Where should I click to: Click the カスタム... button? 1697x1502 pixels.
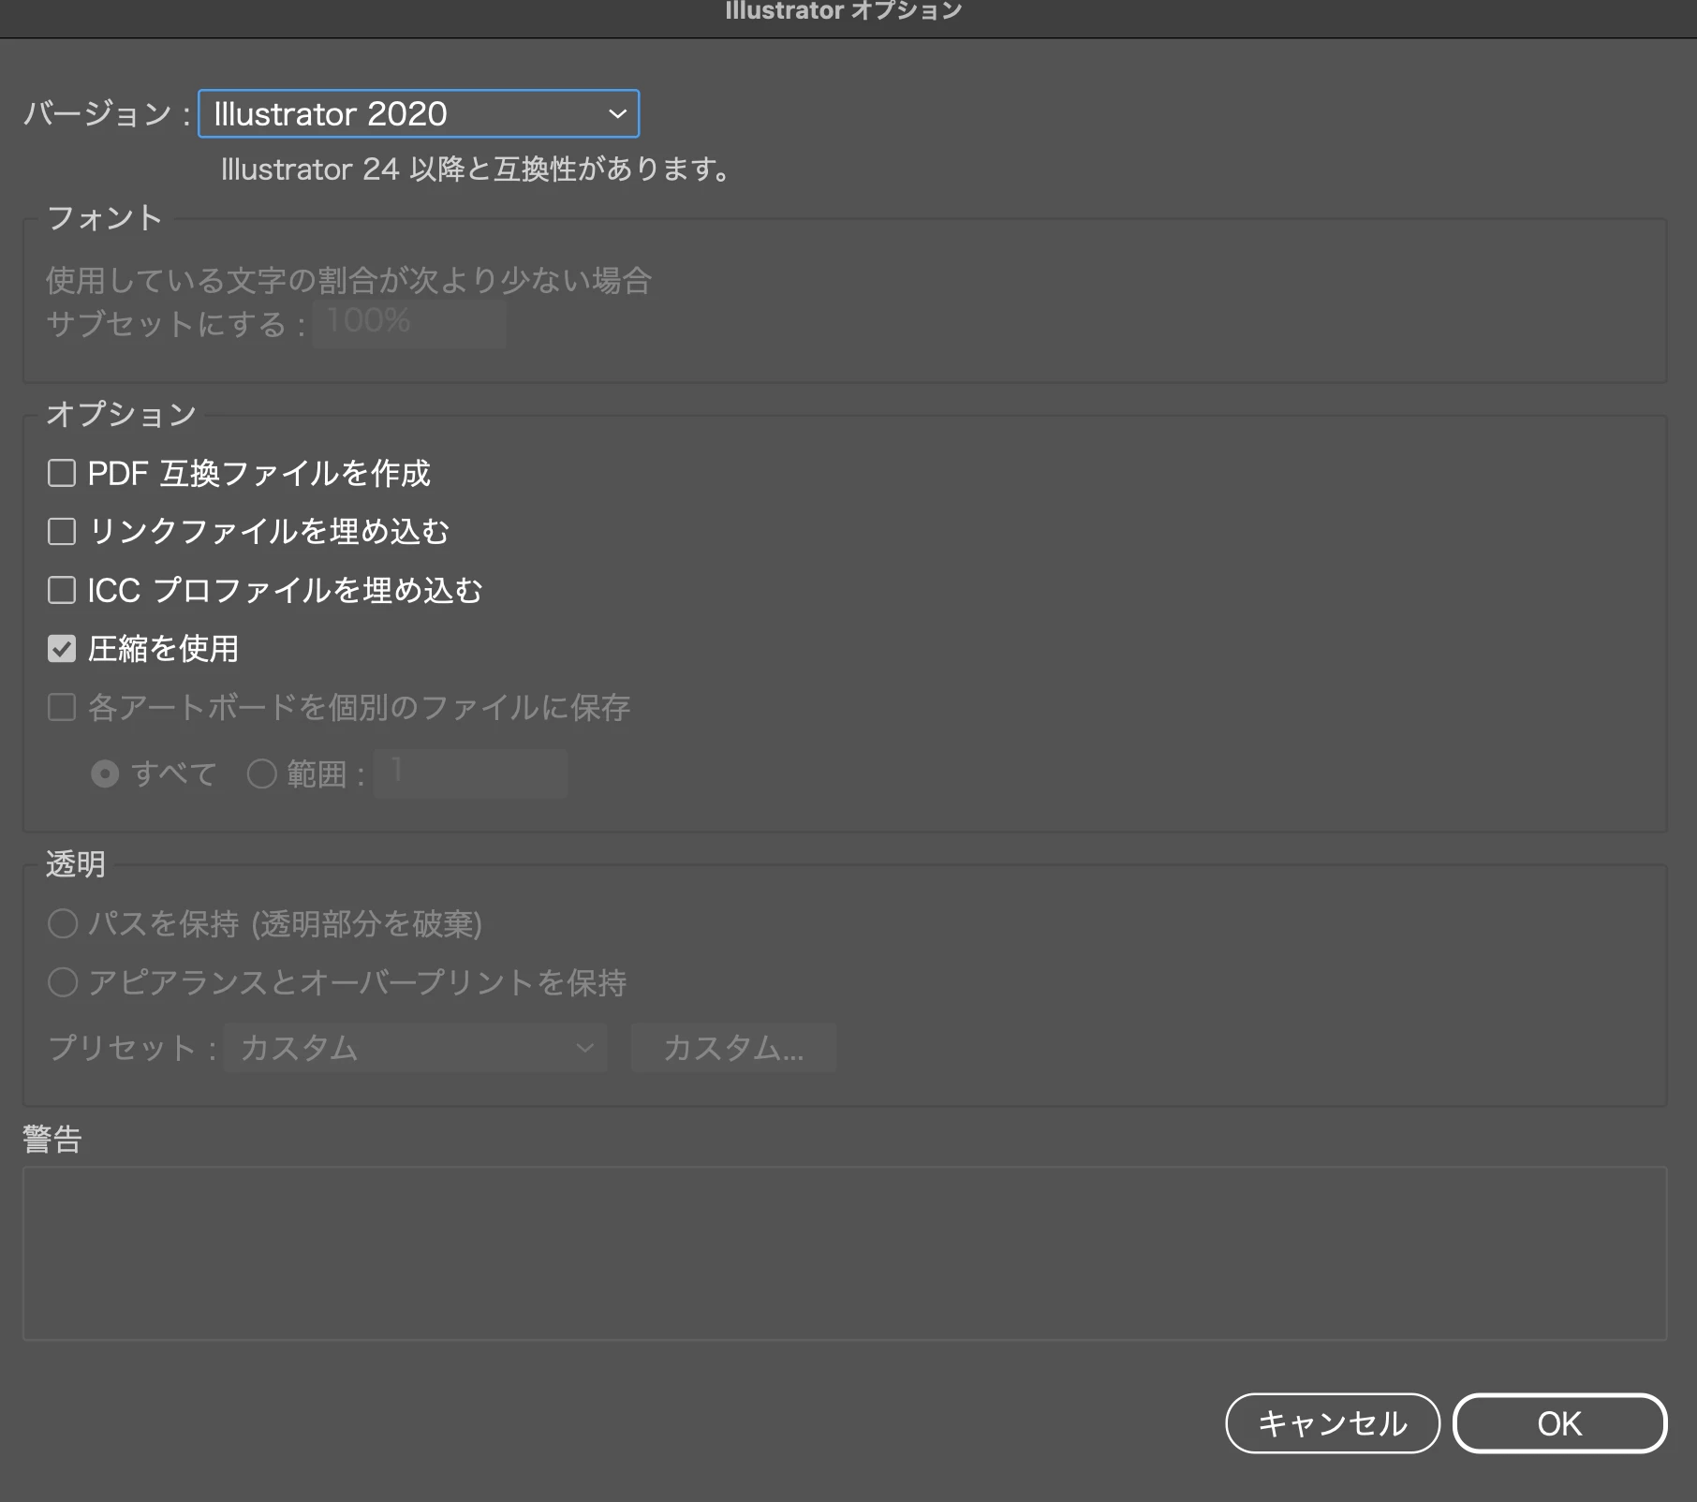[x=733, y=1048]
